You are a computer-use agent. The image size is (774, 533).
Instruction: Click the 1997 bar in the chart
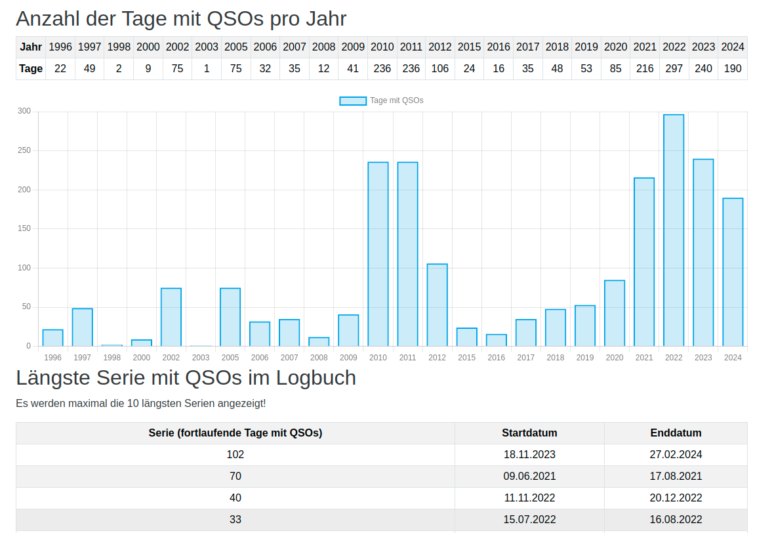[x=83, y=327]
